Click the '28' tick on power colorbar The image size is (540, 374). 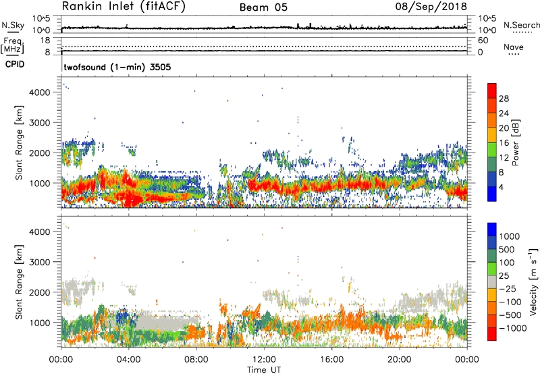coord(504,99)
